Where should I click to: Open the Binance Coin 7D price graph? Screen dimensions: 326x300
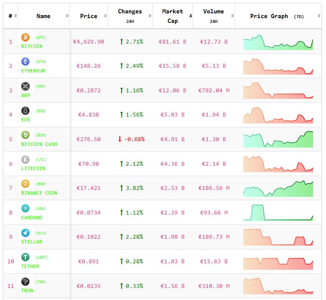pos(278,189)
